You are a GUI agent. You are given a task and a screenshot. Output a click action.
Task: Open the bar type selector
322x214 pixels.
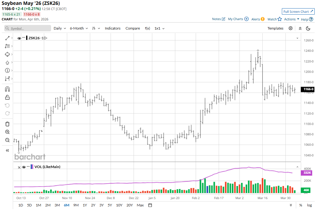(96, 28)
